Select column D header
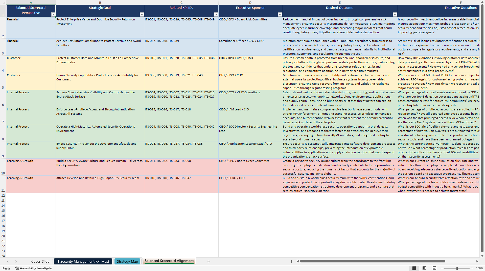485x271 pixels. click(250, 3)
